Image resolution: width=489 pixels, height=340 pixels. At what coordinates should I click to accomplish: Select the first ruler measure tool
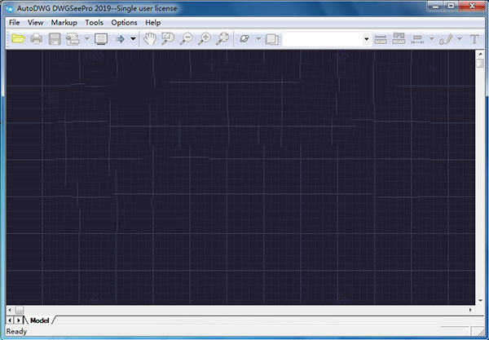[381, 39]
